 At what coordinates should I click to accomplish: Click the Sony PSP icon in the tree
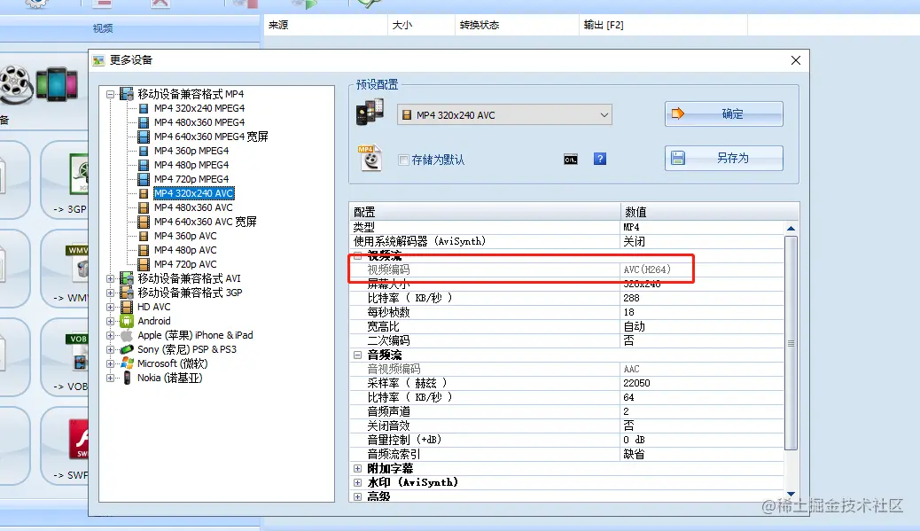click(127, 349)
